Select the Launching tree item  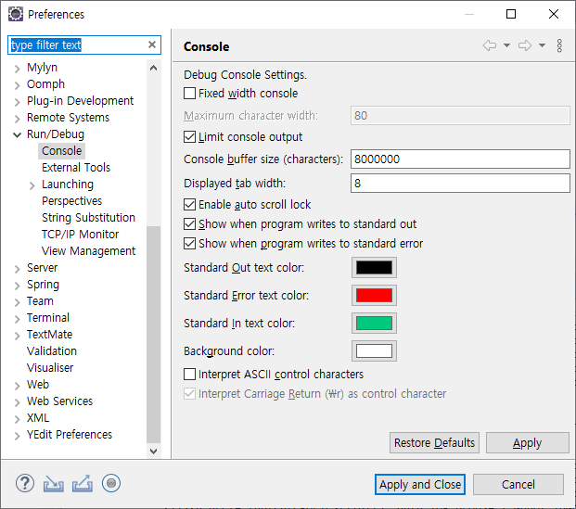[68, 184]
